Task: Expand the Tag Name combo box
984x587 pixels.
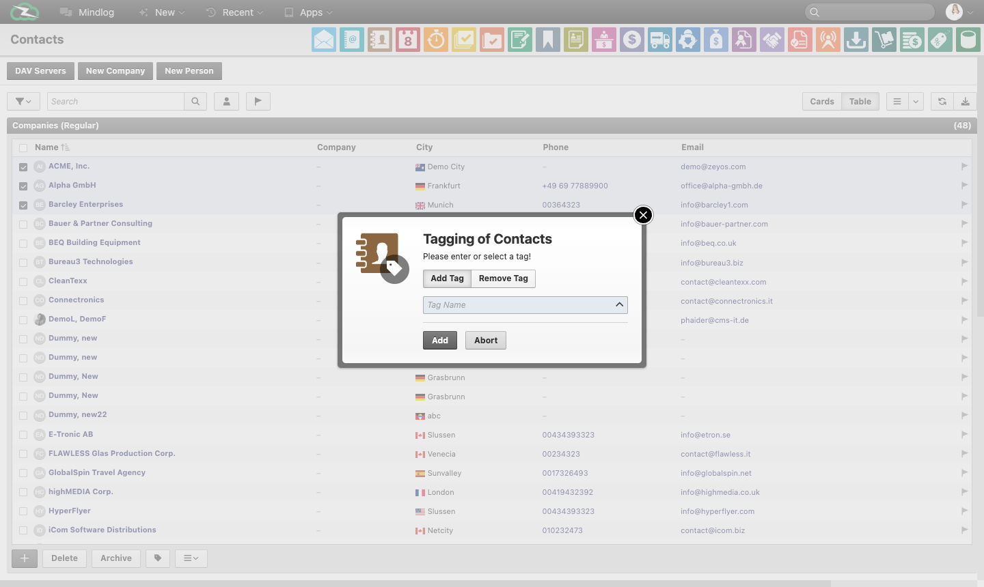Action: click(619, 305)
